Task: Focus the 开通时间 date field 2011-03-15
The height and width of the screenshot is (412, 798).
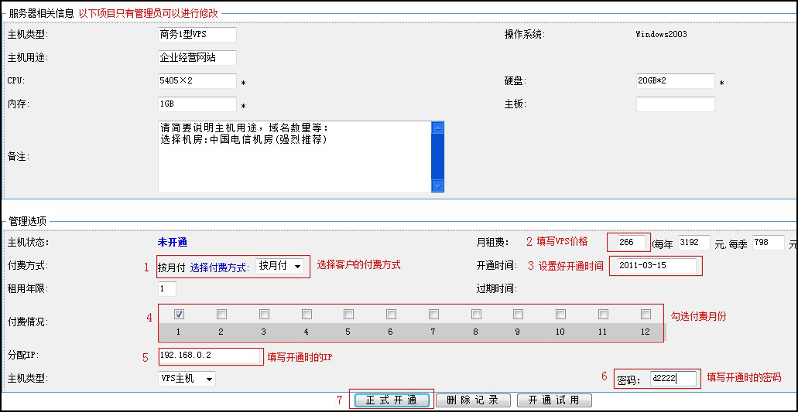Action: (654, 266)
